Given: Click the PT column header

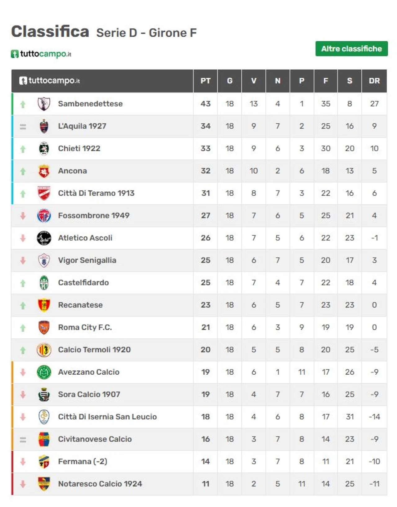Looking at the screenshot, I should click(205, 81).
